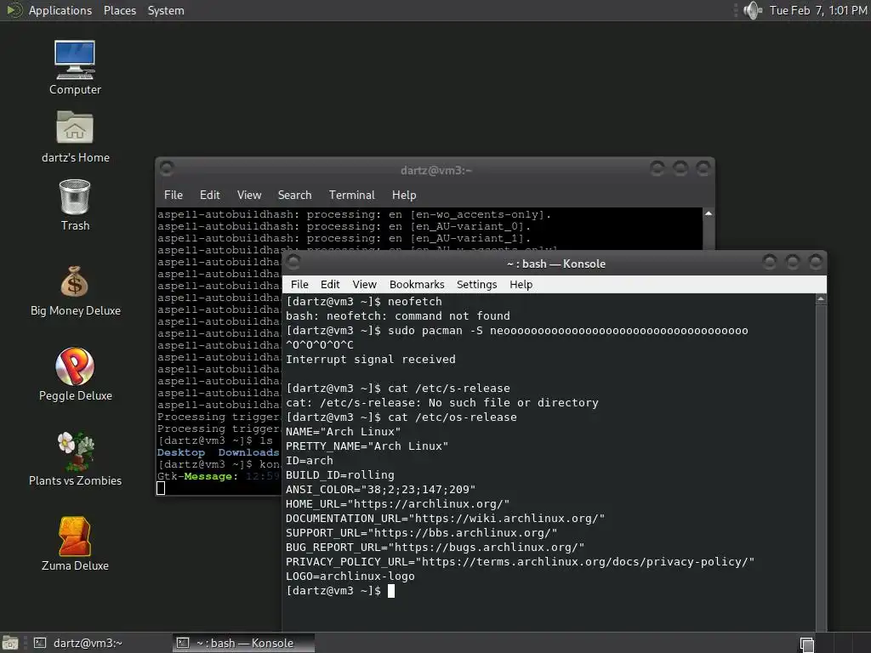Click the dartz@vm3 terminal window menu icon
This screenshot has height=653, width=871.
(167, 168)
